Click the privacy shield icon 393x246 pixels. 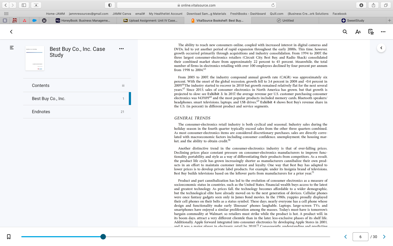[x=110, y=5]
